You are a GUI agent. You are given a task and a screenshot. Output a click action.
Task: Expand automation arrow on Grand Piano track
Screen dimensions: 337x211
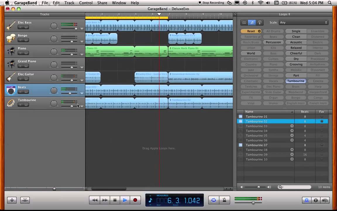pyautogui.click(x=82, y=67)
